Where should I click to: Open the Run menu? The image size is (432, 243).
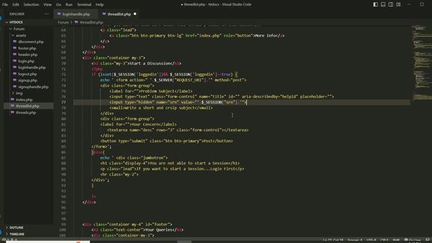tap(69, 5)
